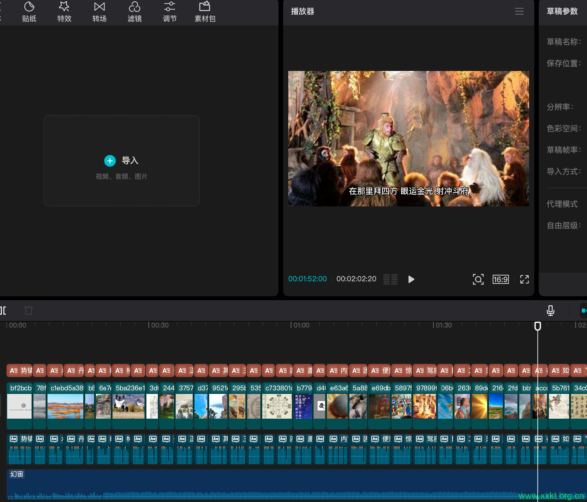
Task: Click the total duration 00:02:02:20
Action: pyautogui.click(x=356, y=279)
